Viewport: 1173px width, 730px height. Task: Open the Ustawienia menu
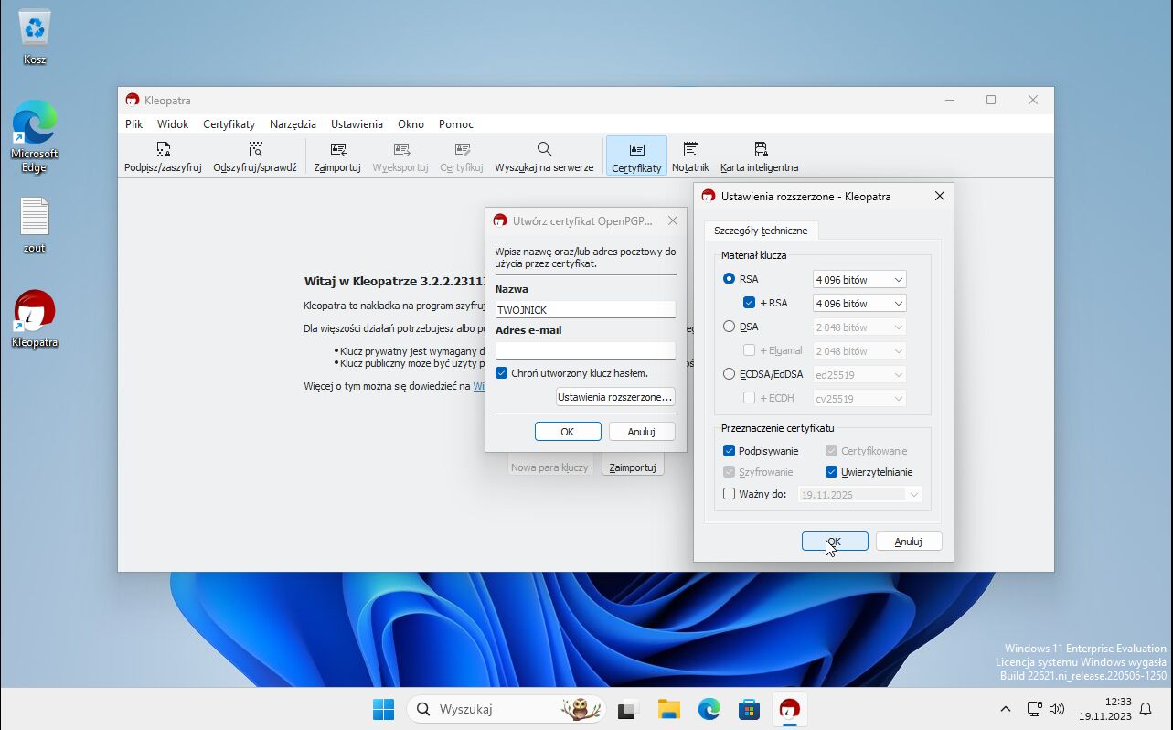pyautogui.click(x=357, y=124)
